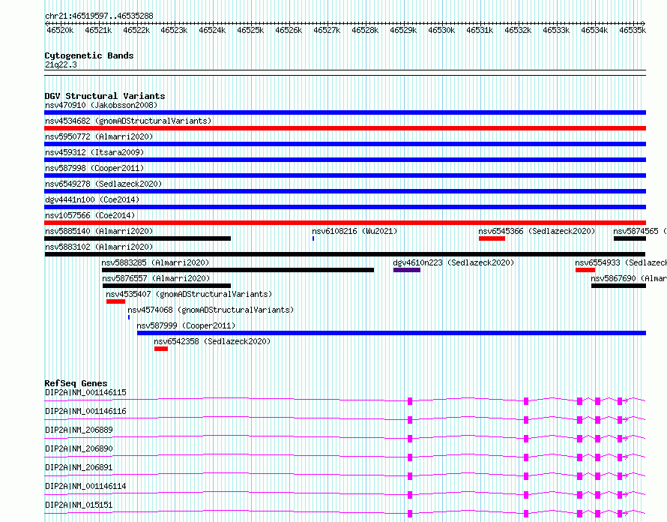
Task: Click nsv4535407 gnomADStructuralVariants label
Action: point(189,294)
